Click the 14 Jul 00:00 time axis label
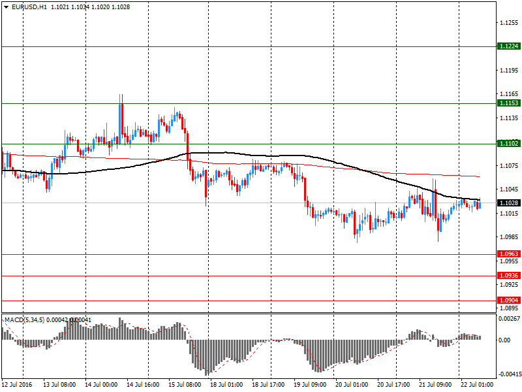The image size is (522, 392). (x=101, y=385)
